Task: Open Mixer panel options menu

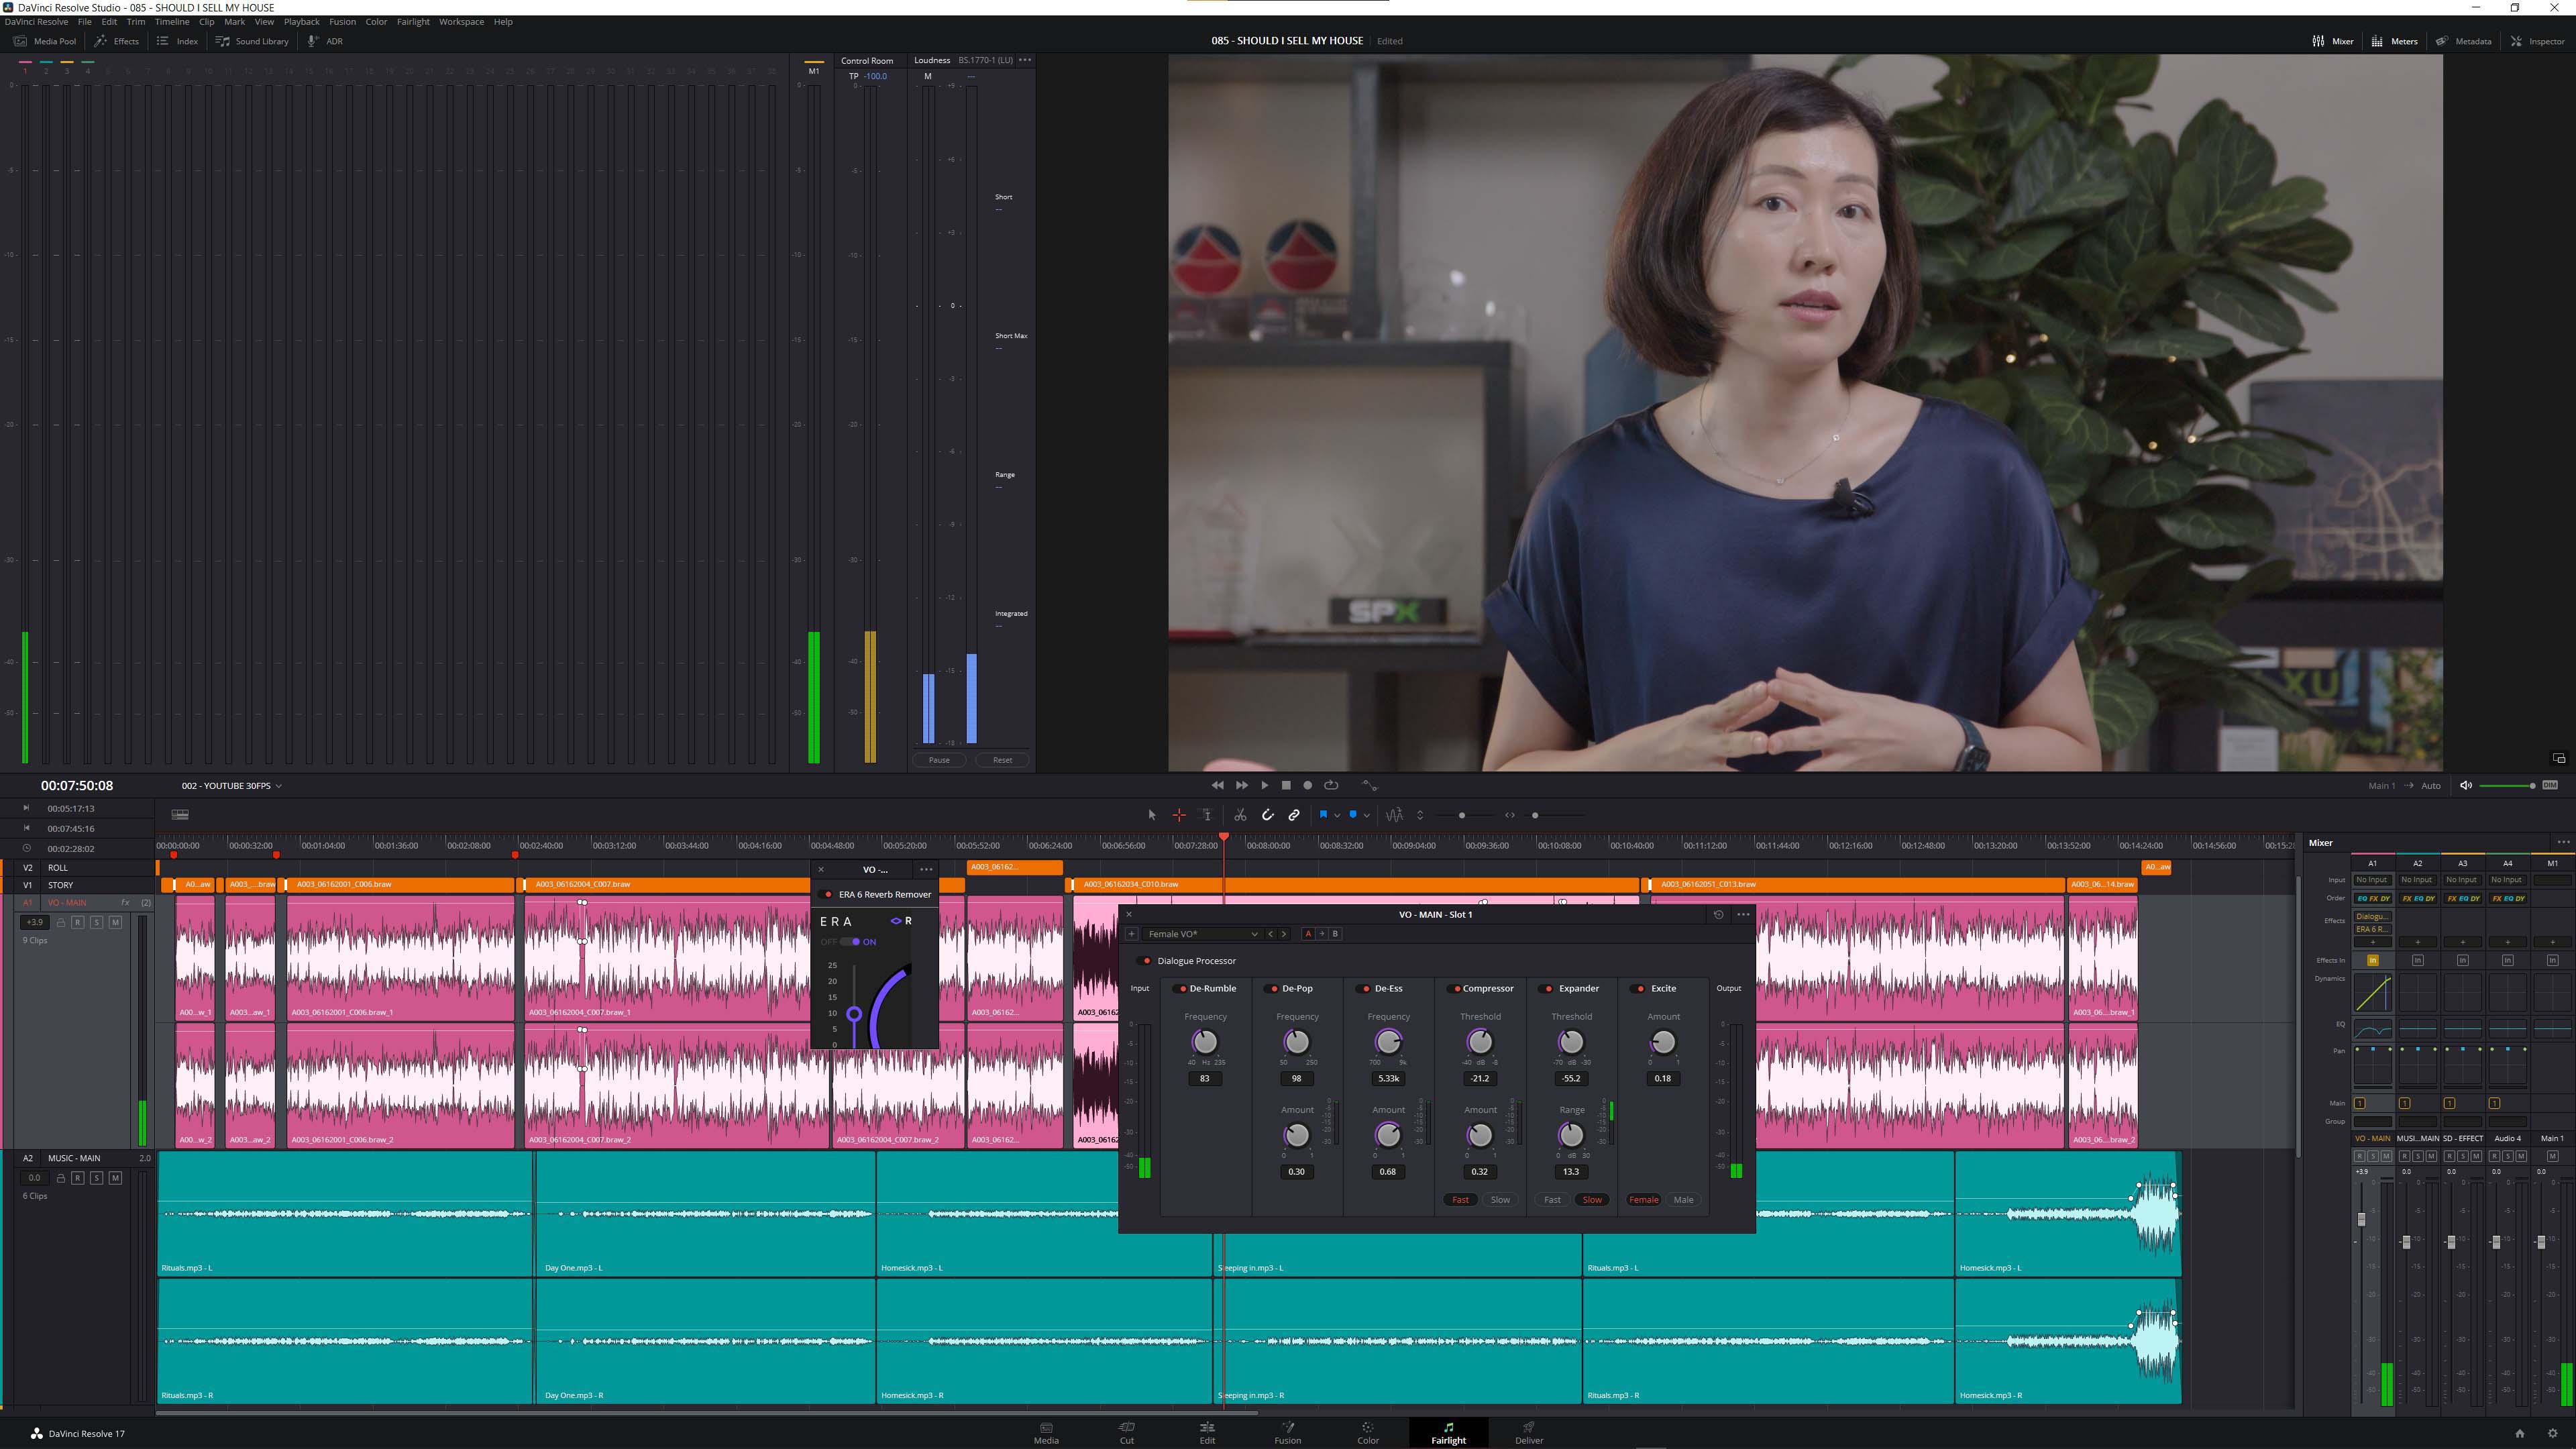Action: tap(2563, 843)
